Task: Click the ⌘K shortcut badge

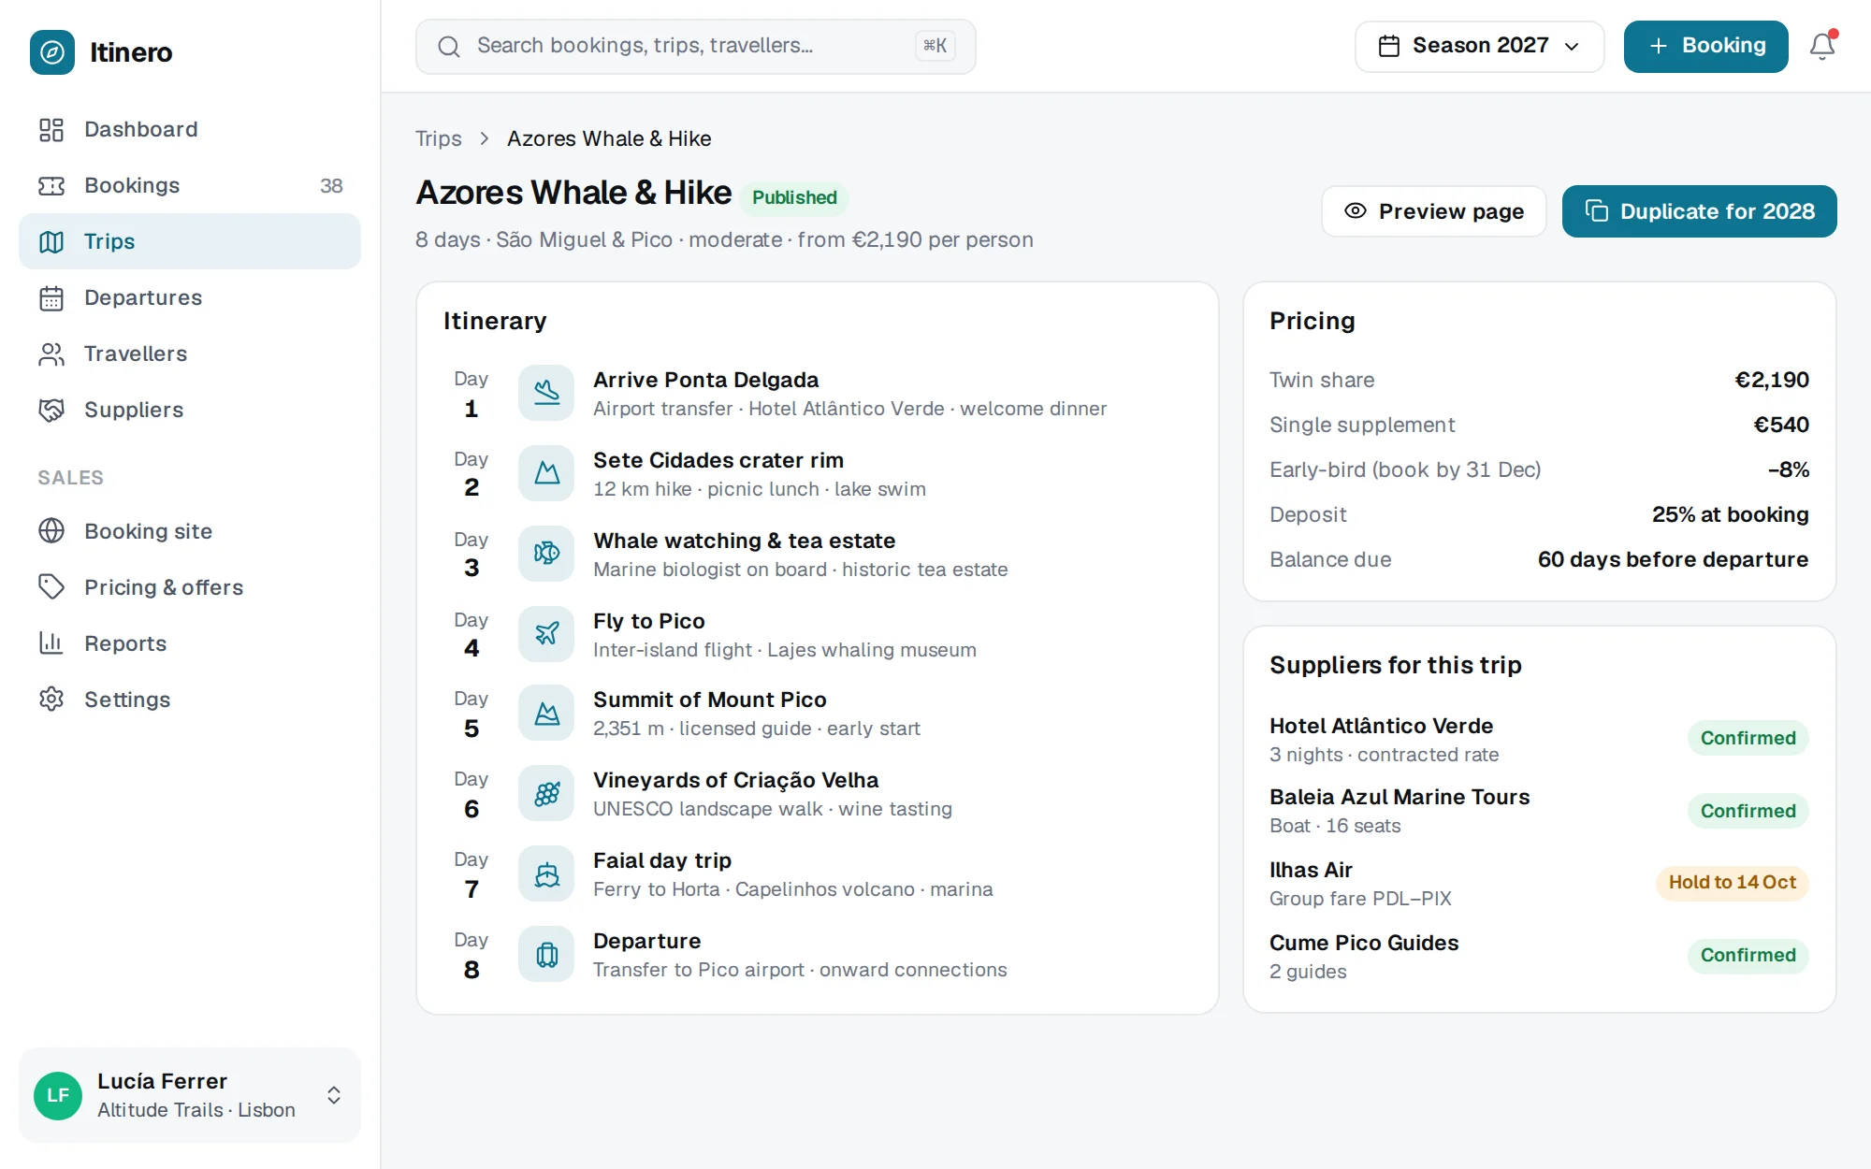Action: coord(935,46)
